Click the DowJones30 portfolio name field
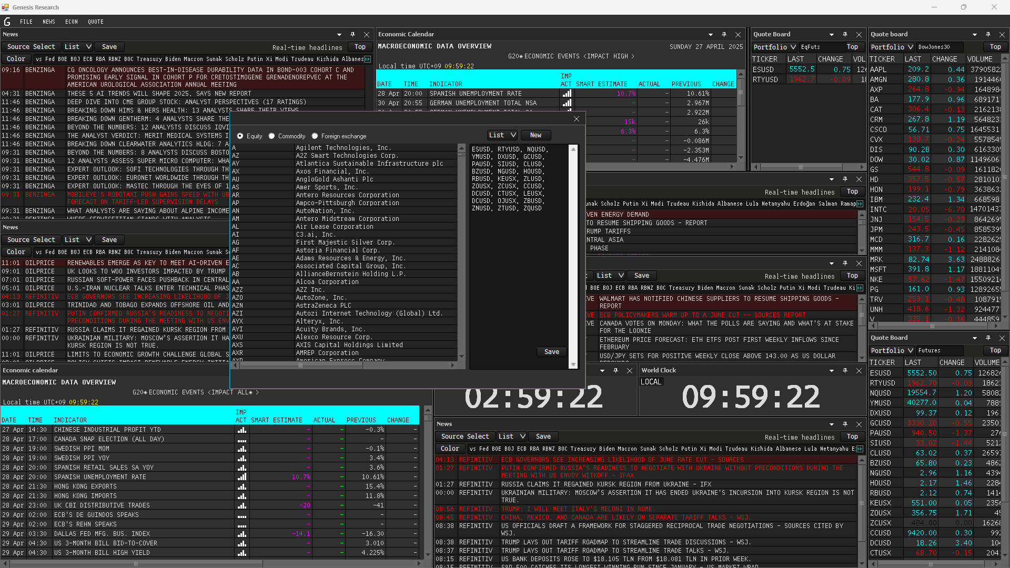The width and height of the screenshot is (1010, 568). tap(940, 47)
